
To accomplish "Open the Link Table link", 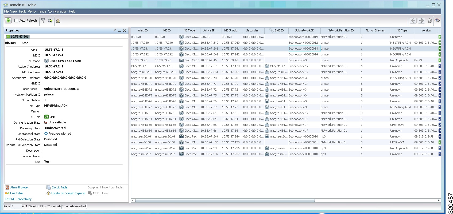I will (16, 193).
